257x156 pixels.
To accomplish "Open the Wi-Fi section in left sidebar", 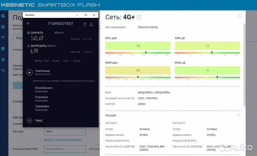I will (3, 37).
